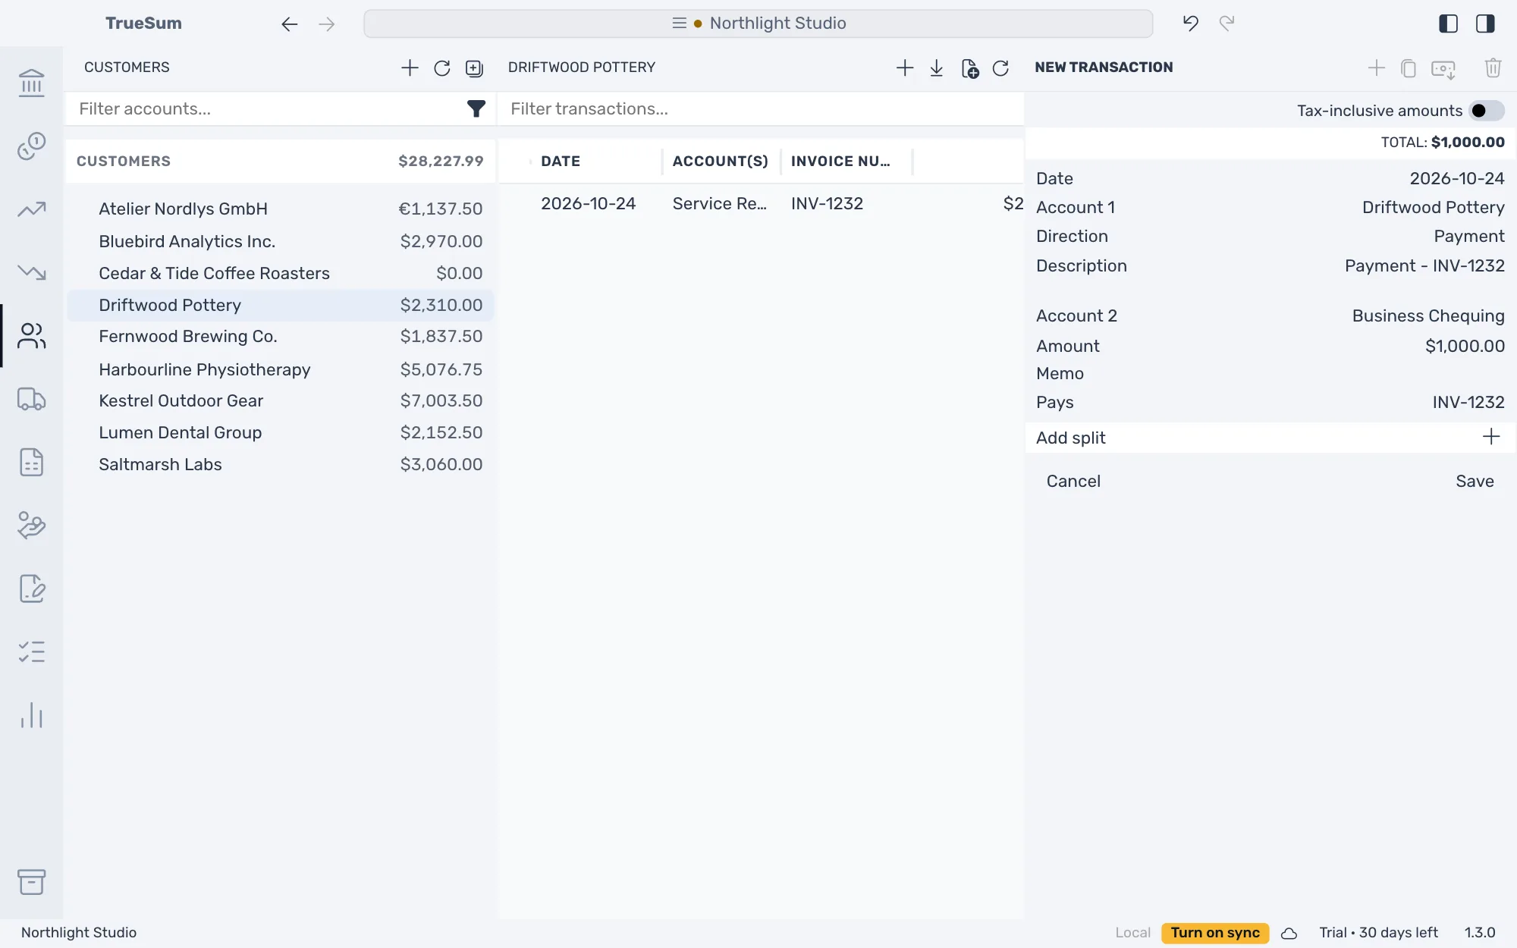
Task: Open the bar chart reports sidebar icon
Action: (x=31, y=715)
